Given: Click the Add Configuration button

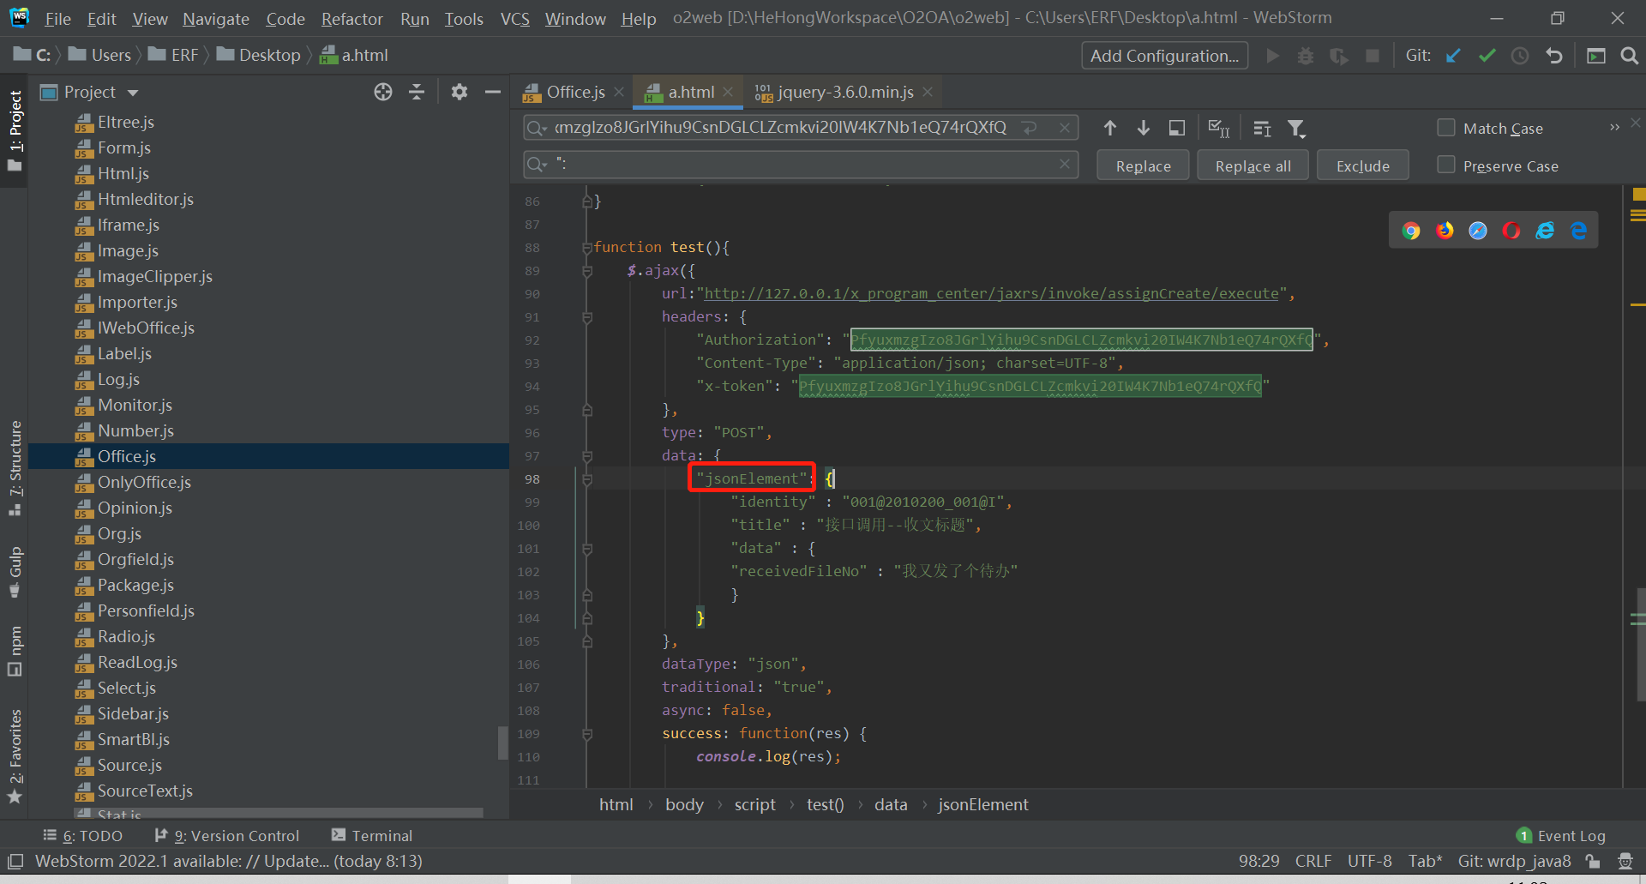Looking at the screenshot, I should coord(1164,56).
